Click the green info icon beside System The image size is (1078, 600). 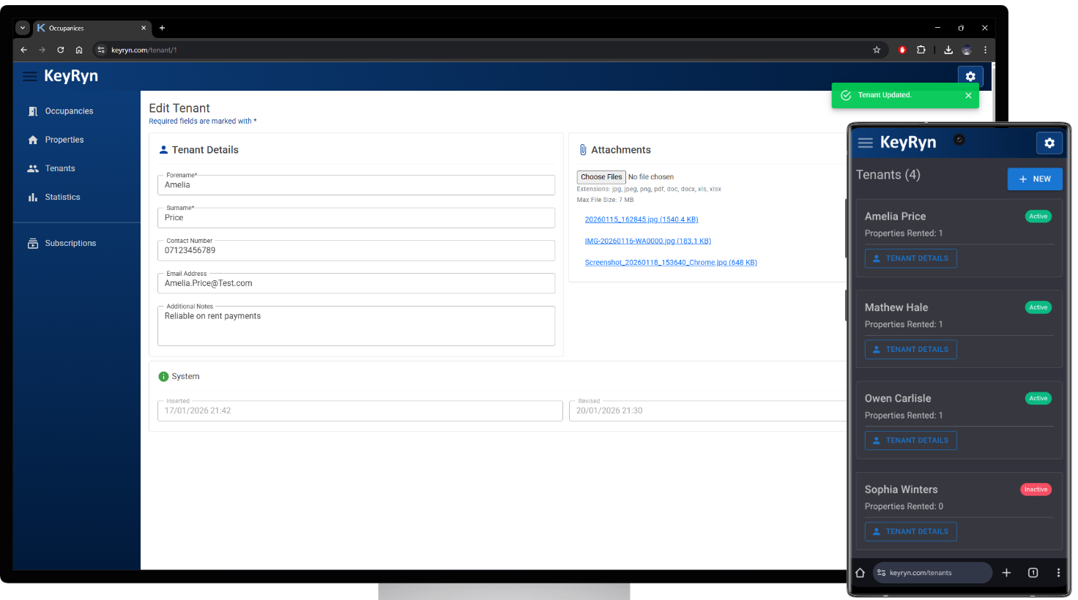point(163,376)
